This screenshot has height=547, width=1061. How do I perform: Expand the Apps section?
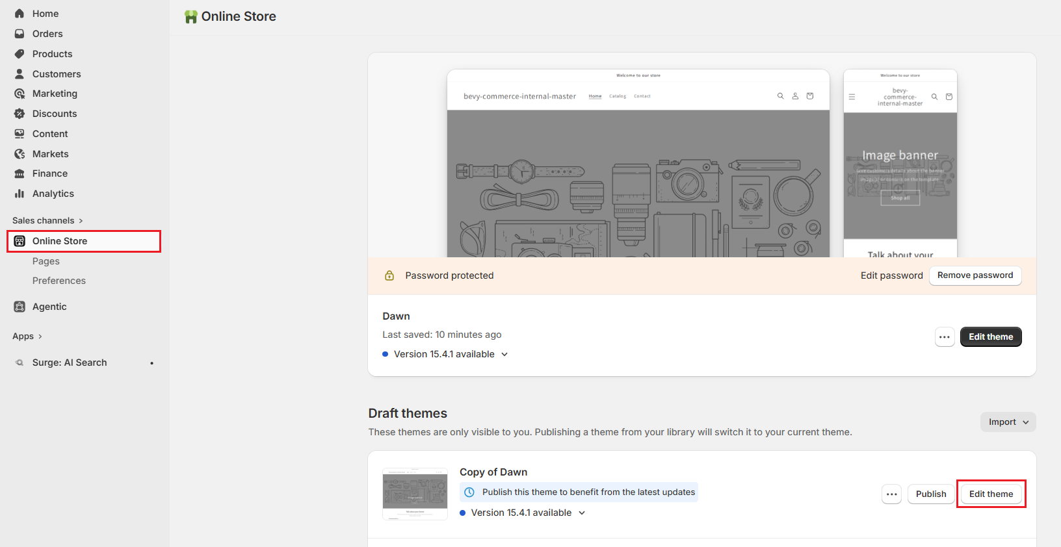tap(27, 337)
